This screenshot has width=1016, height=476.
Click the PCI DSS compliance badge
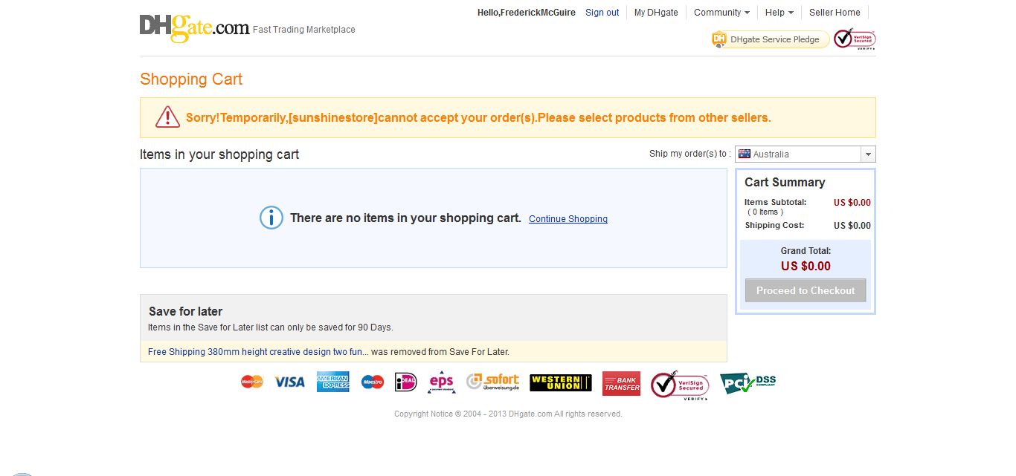(x=747, y=383)
